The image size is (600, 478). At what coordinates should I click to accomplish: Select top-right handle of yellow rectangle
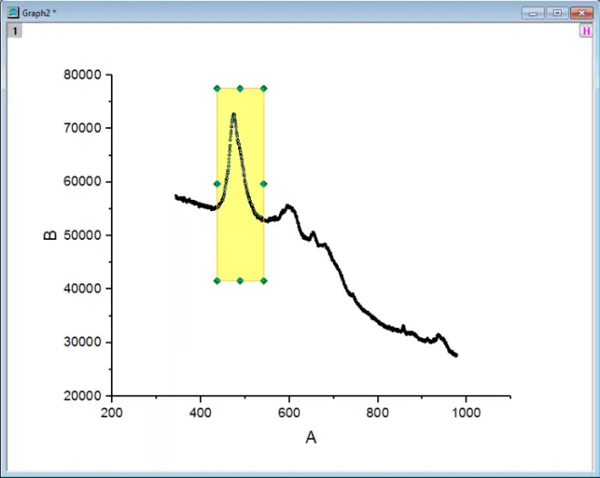click(x=264, y=89)
